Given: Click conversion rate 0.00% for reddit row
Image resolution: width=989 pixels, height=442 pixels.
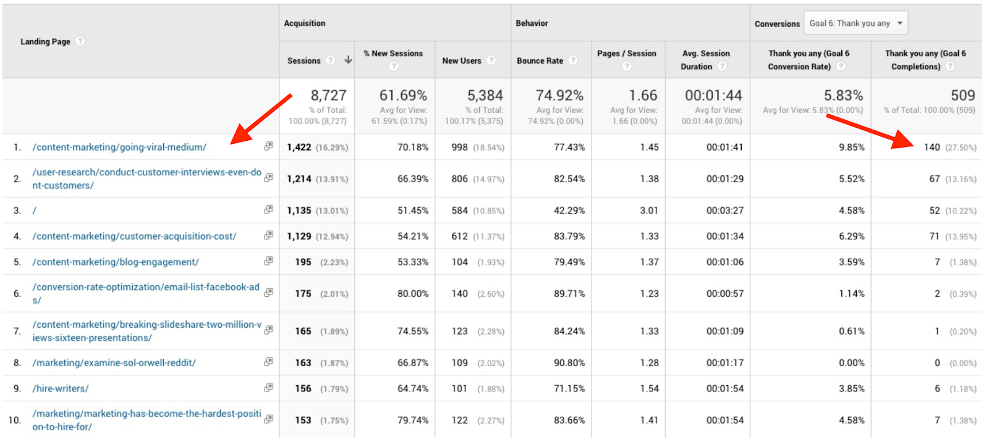Looking at the screenshot, I should pos(852,362).
